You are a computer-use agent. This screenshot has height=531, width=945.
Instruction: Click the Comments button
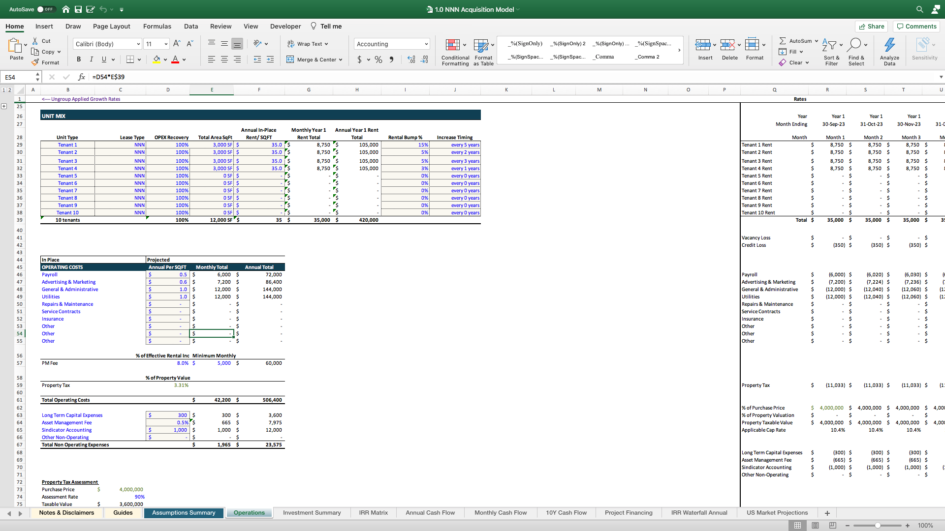click(x=916, y=27)
